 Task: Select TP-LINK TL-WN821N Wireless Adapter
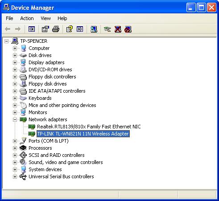tap(83, 134)
